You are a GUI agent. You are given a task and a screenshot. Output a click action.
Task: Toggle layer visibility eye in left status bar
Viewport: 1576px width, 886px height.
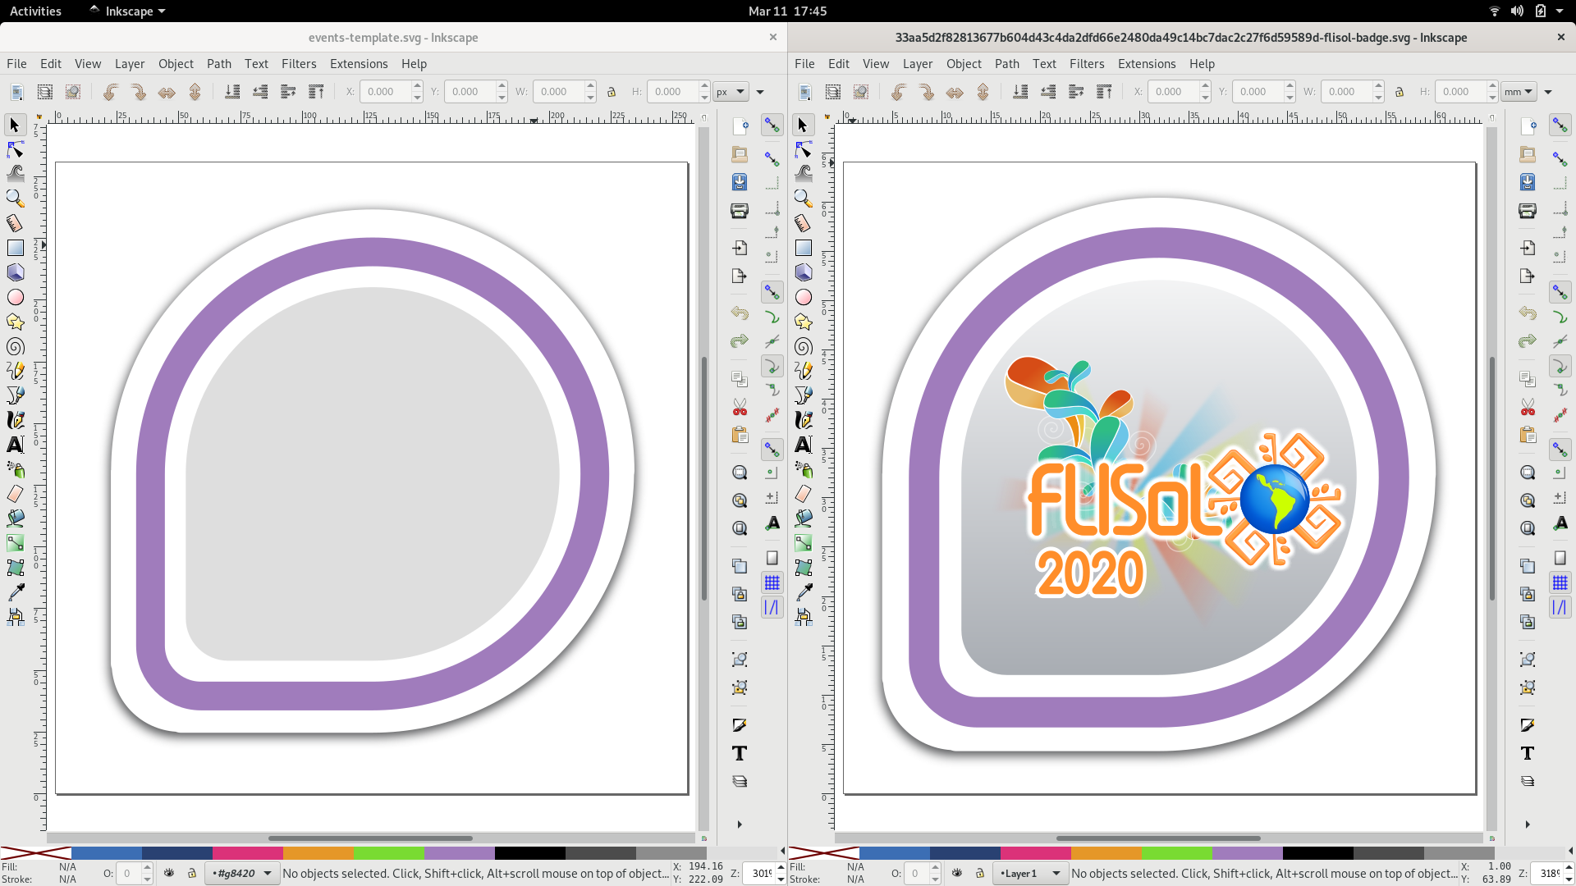(x=169, y=873)
